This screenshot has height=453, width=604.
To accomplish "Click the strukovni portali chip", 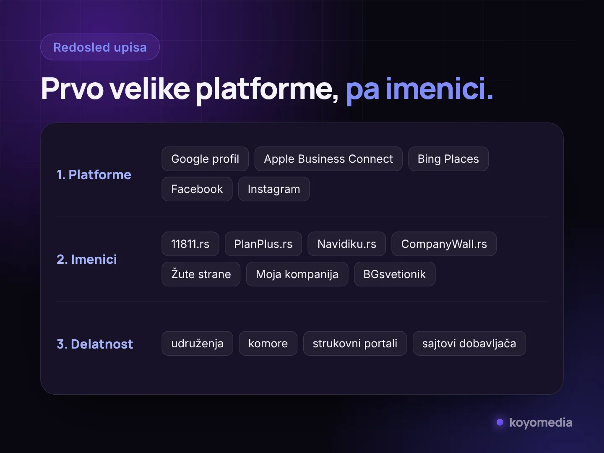I will (x=355, y=344).
